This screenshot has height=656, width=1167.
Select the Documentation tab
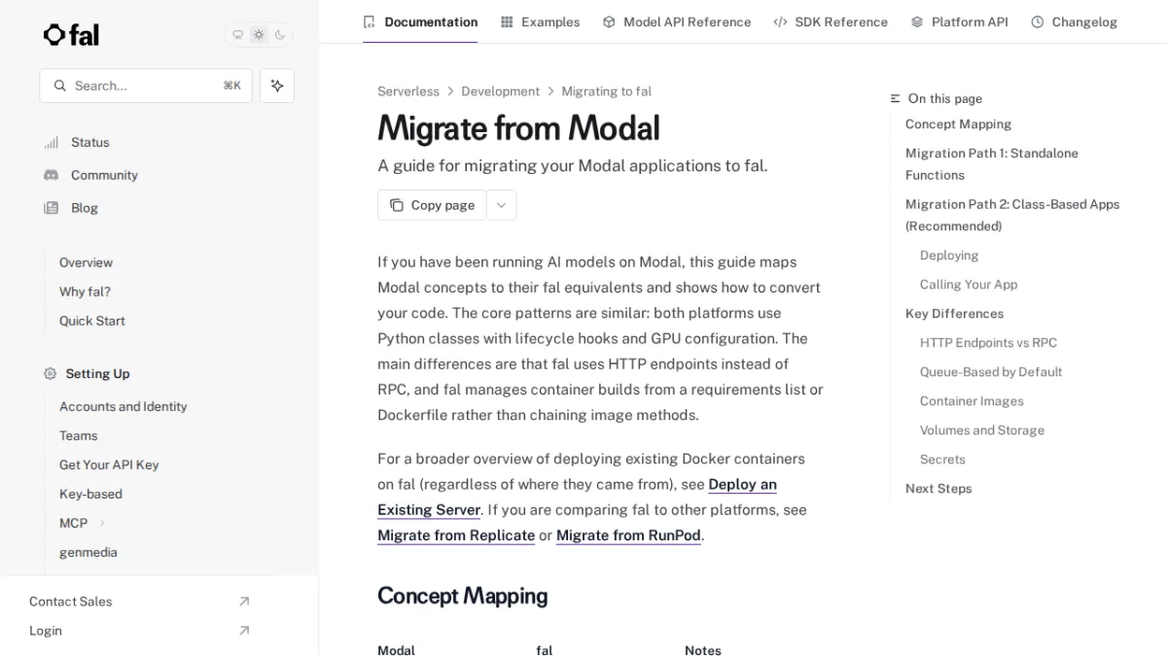(420, 21)
